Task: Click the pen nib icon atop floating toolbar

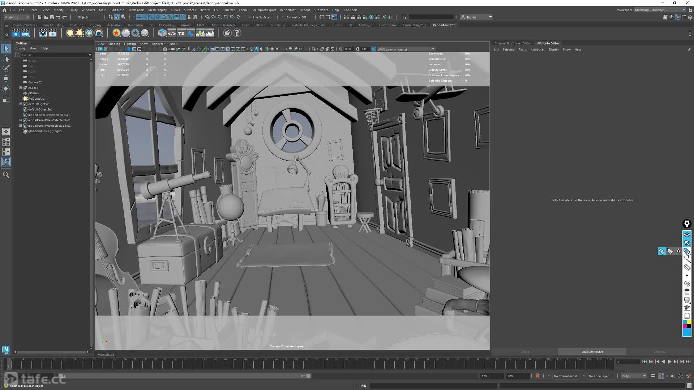Action: tap(687, 224)
